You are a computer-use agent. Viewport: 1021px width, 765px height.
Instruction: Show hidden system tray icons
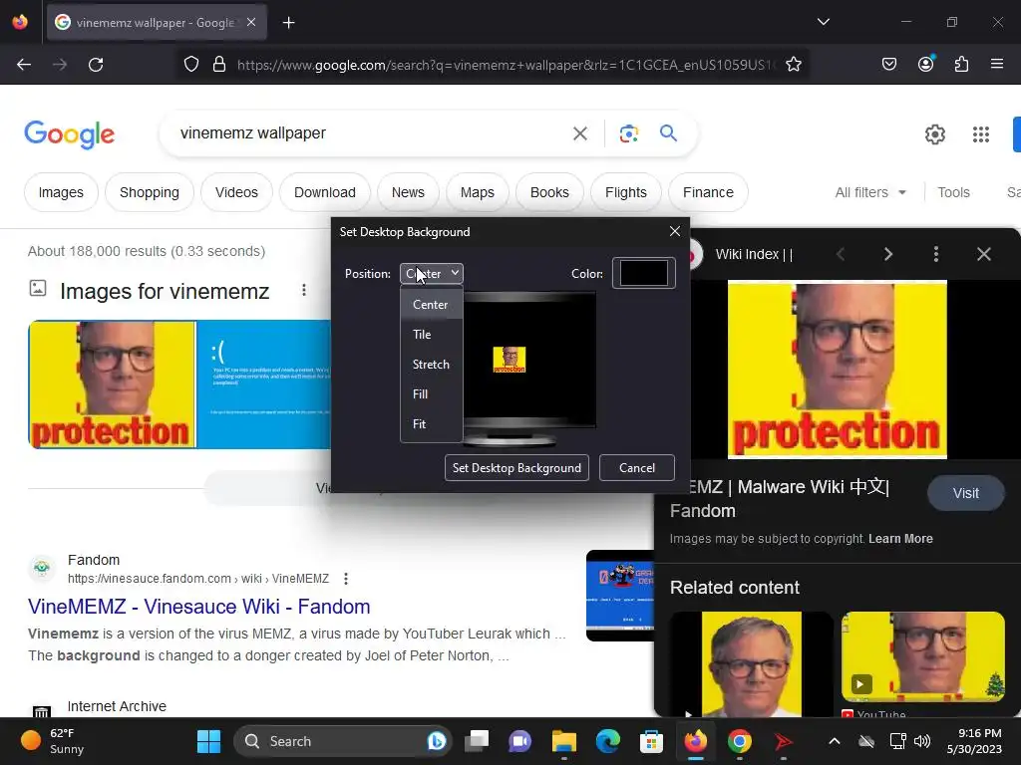[835, 741]
